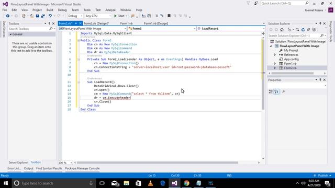The image size is (335, 188).
Task: Click the Categorized view icon in Properties
Action: [x=271, y=92]
